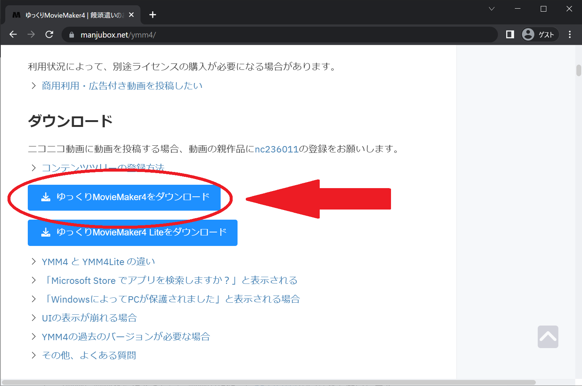The width and height of the screenshot is (582, 386).
Task: Open the tab search dropdown arrow
Action: point(492,9)
